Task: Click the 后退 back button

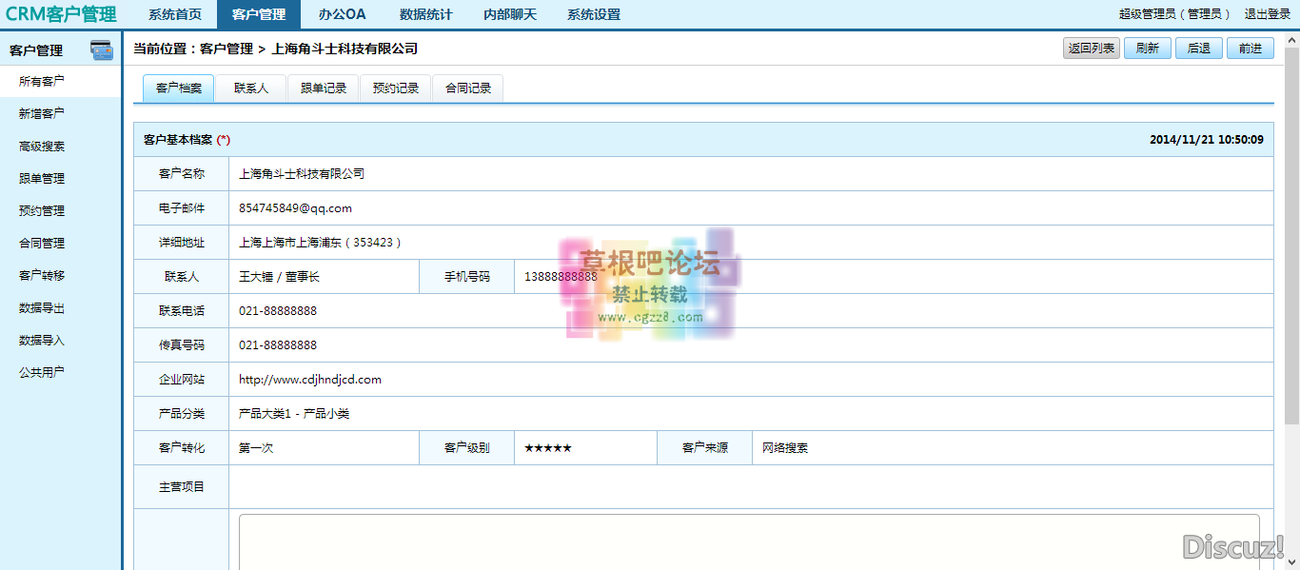Action: (x=1198, y=48)
